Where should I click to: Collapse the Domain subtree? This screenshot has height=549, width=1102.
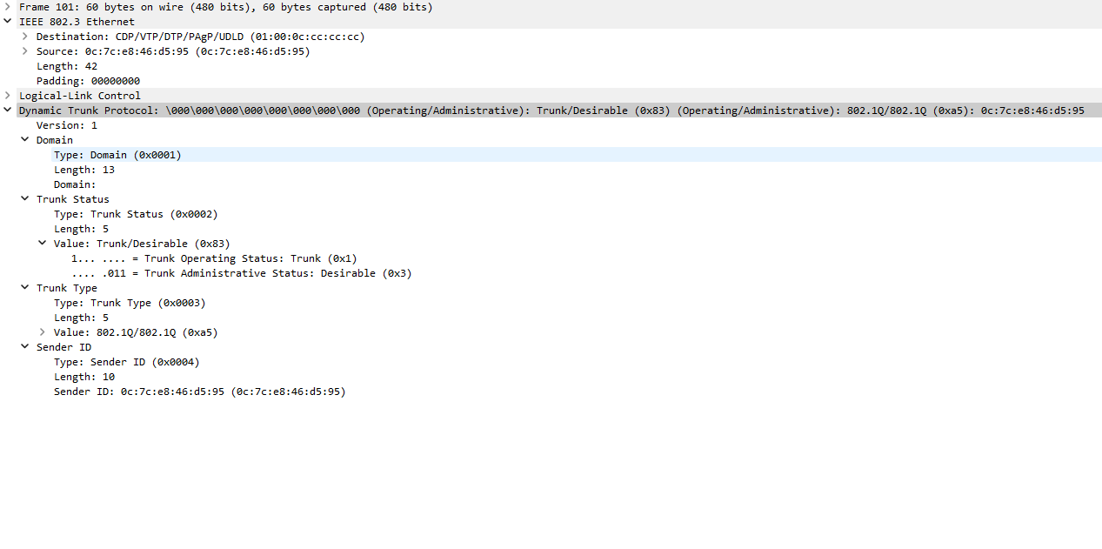click(24, 138)
